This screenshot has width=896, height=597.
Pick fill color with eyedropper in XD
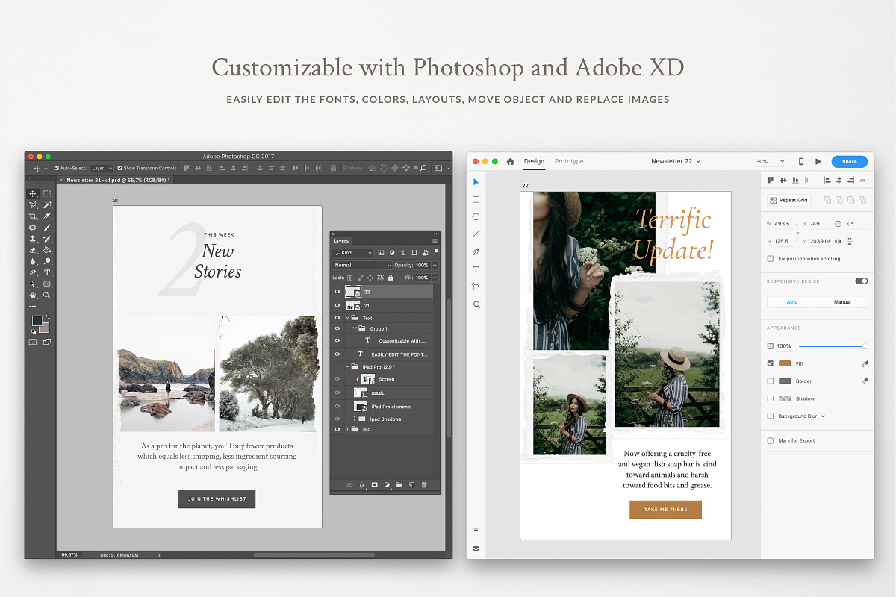tap(865, 363)
